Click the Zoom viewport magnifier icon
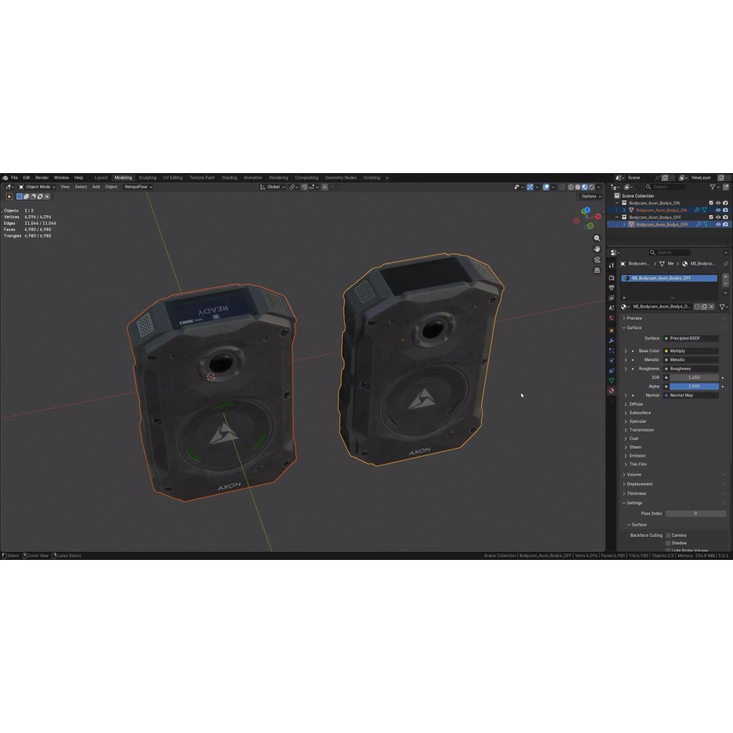 click(x=597, y=238)
